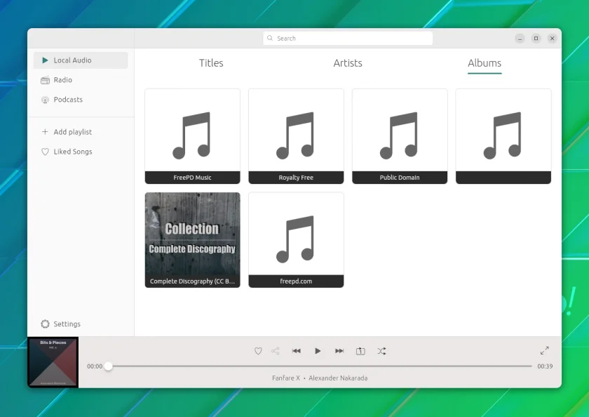Close the music player window
589x417 pixels.
(553, 39)
